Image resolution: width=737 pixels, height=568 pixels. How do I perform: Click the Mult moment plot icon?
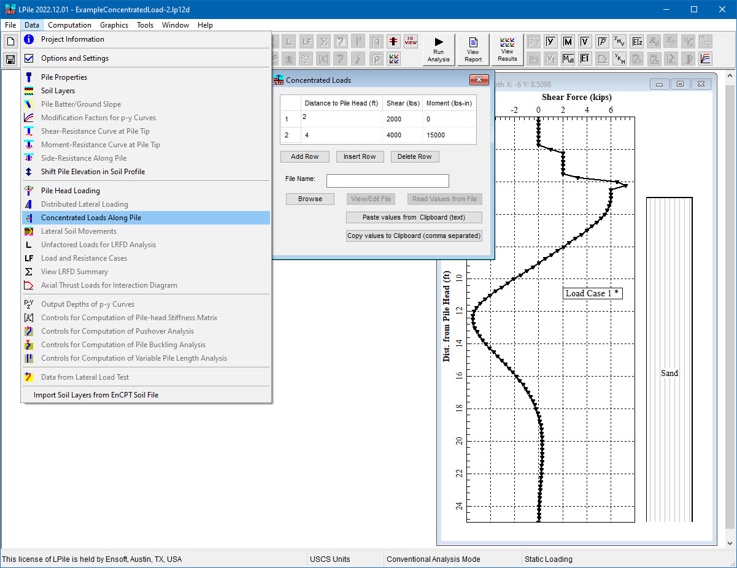pos(568,59)
